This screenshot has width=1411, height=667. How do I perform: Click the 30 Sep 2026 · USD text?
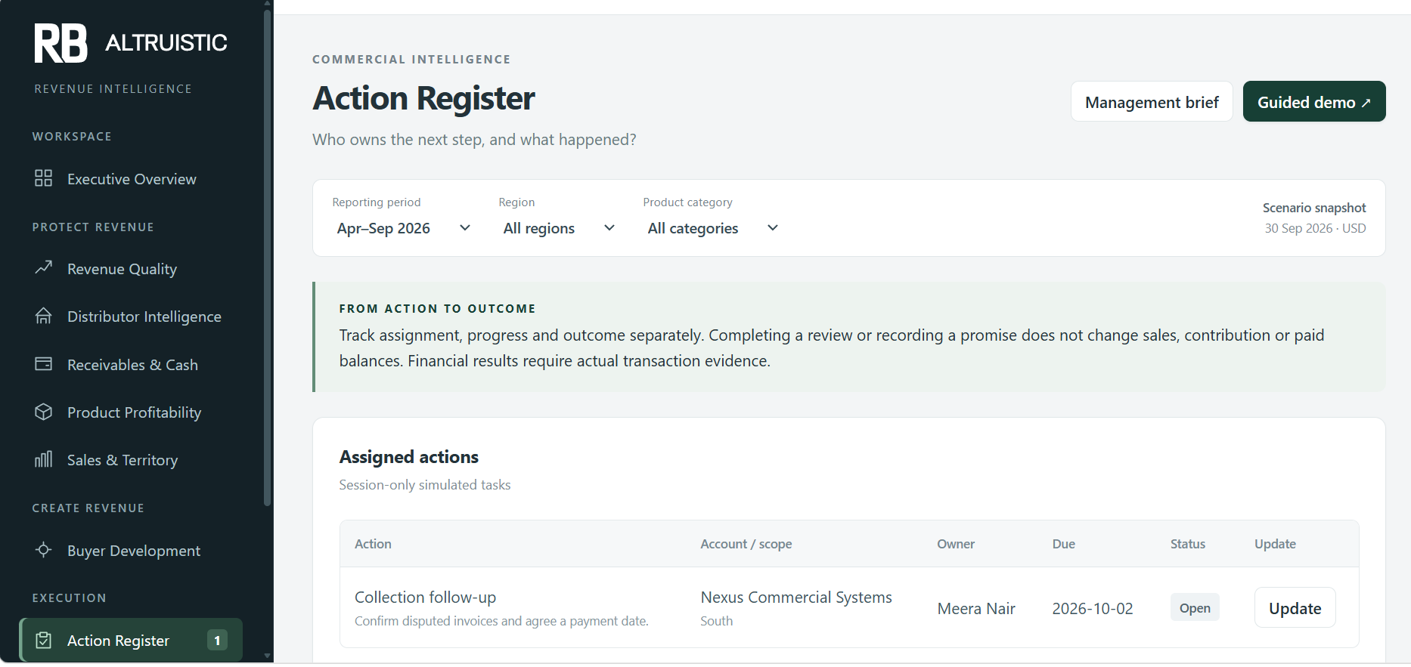tap(1316, 228)
